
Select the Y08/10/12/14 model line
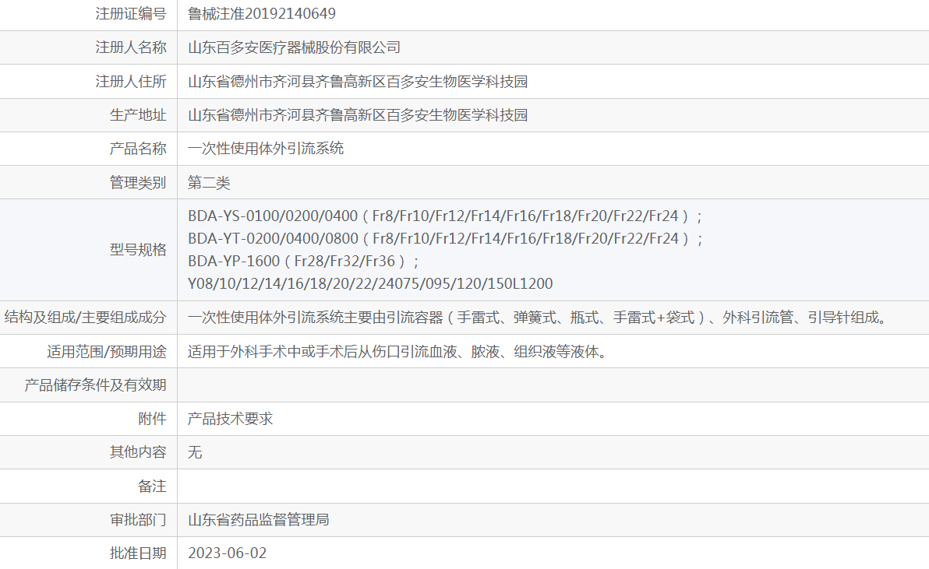coord(370,283)
